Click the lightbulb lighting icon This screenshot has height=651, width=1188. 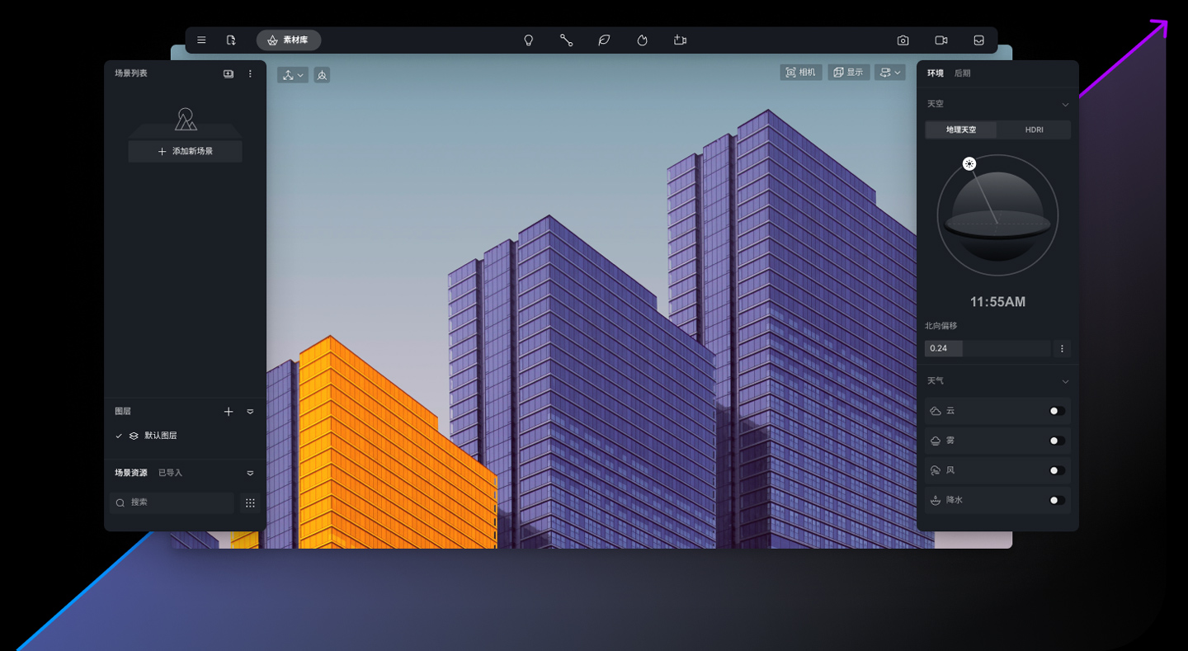click(x=529, y=40)
